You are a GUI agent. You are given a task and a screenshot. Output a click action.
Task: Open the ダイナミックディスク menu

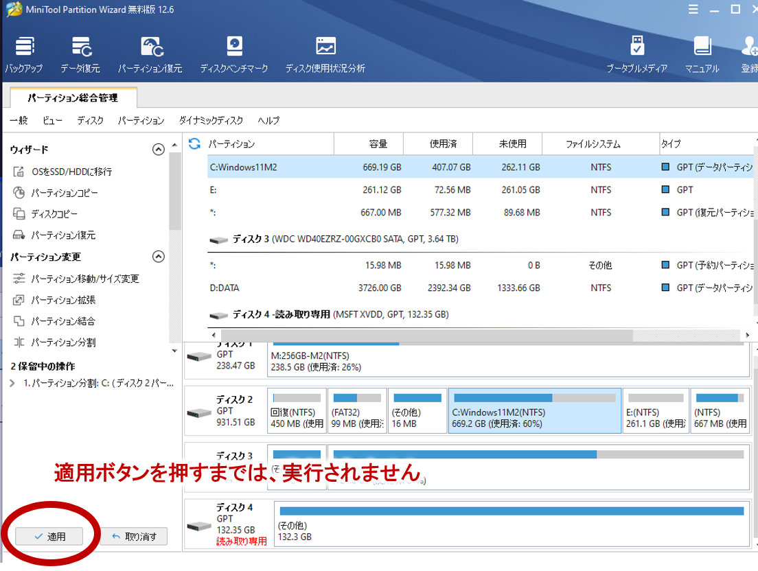(x=211, y=120)
